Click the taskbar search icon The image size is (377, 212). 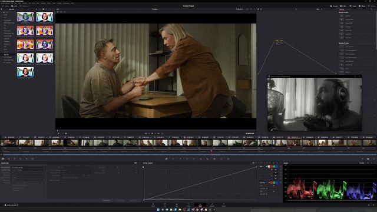(163, 210)
